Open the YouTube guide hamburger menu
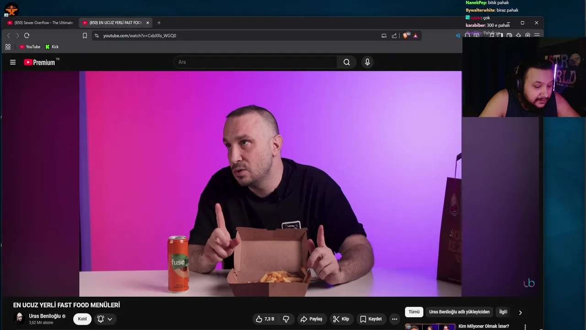This screenshot has width=586, height=330. coord(13,62)
